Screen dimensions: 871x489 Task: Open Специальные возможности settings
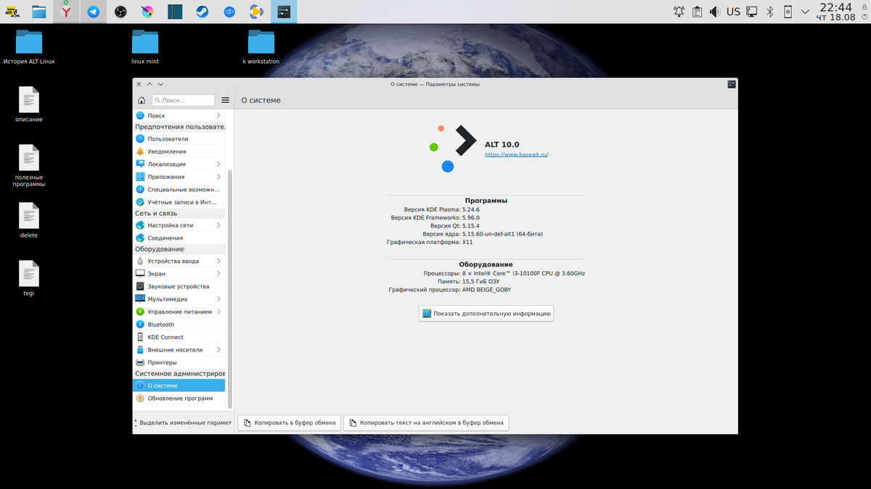coord(179,190)
